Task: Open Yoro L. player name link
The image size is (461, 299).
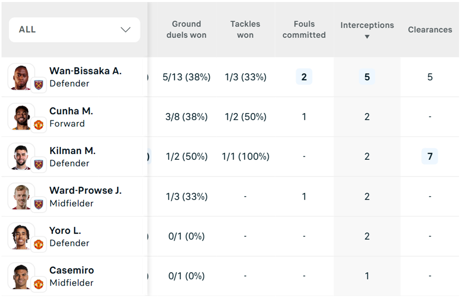Action: click(66, 230)
